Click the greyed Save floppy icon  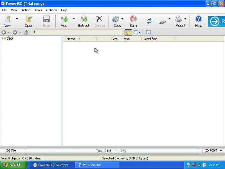coord(46,19)
